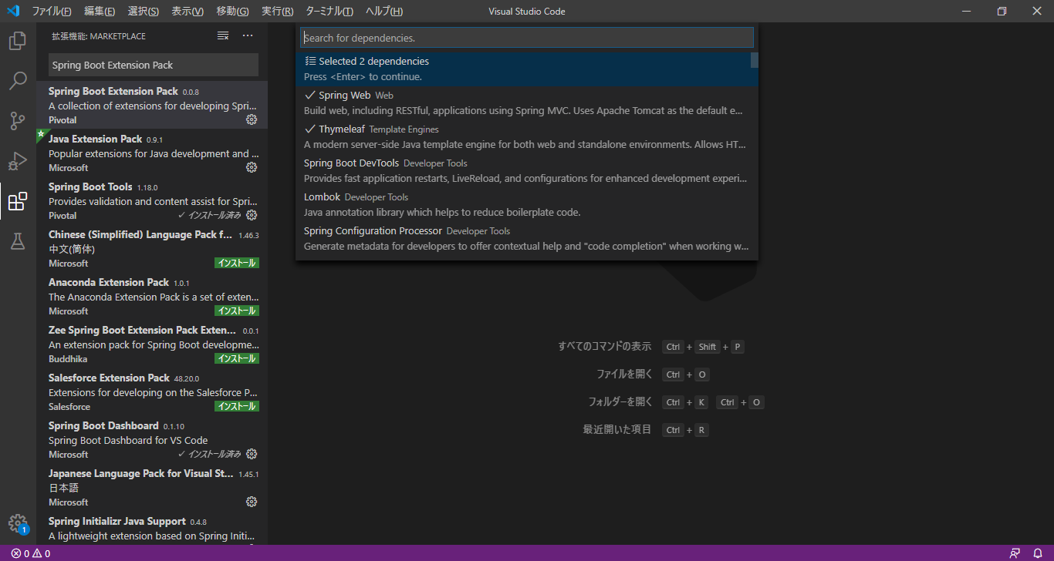Open the Extensions view icon
The height and width of the screenshot is (561, 1054).
tap(18, 202)
